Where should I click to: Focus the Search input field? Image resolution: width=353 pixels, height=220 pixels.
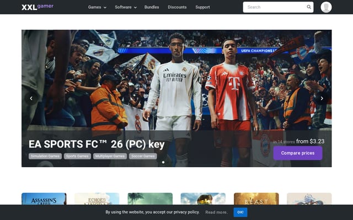point(278,7)
